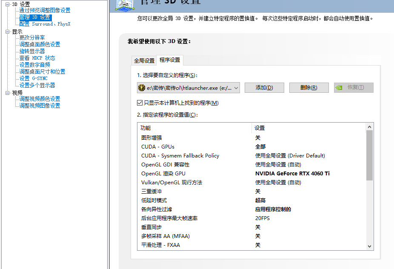The image size is (394, 269).
Task: Select the 三重缓冲 setting row
Action: click(252, 191)
